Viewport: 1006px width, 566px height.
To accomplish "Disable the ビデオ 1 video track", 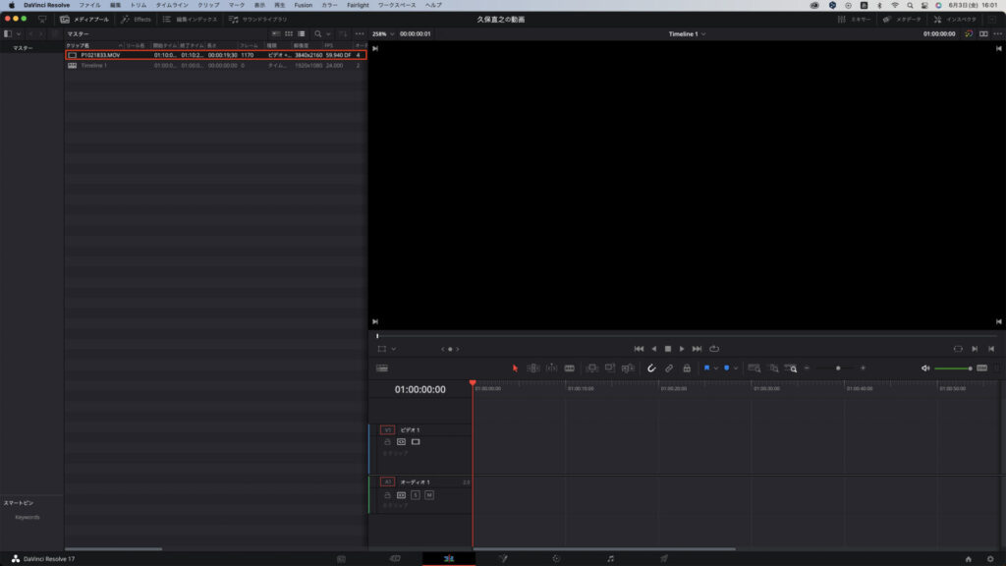I will [x=416, y=442].
